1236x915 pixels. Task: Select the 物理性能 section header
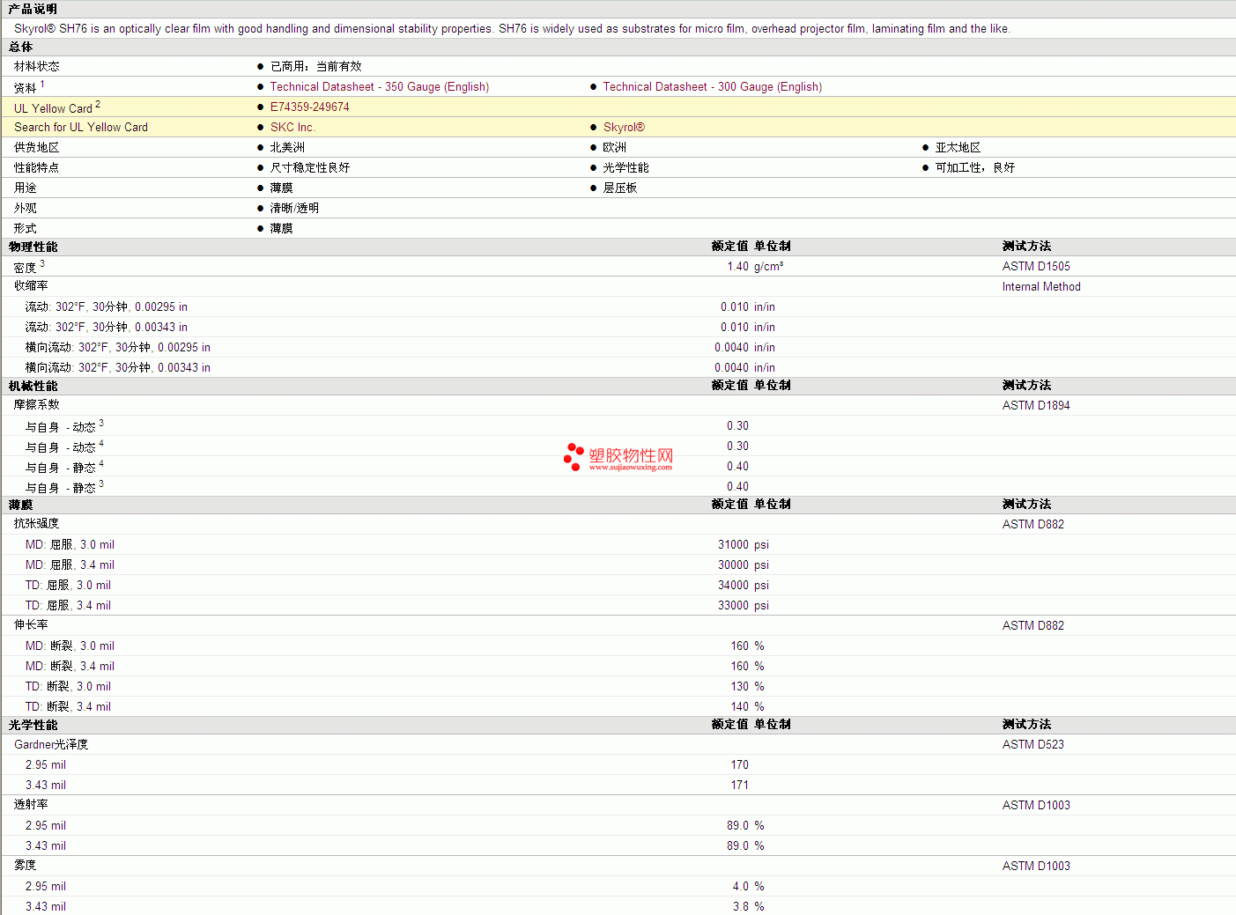[x=33, y=247]
